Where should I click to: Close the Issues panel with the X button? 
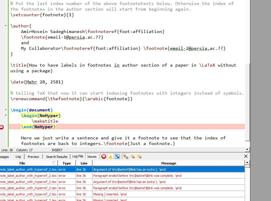pos(246,156)
